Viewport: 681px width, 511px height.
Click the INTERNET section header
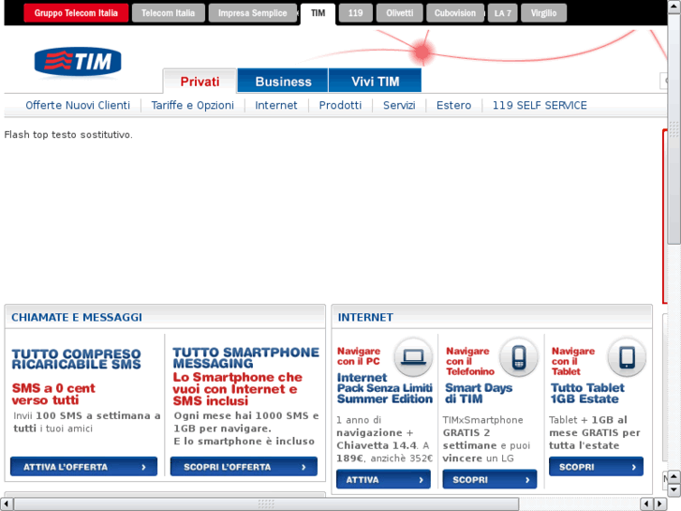click(x=365, y=318)
